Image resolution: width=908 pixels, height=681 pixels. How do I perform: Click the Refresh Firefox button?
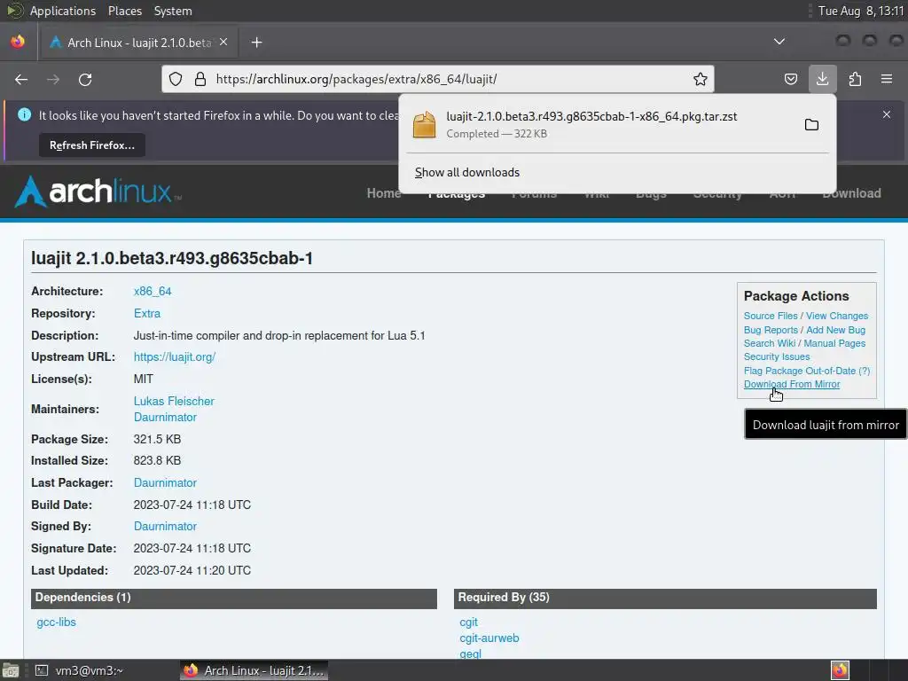tap(92, 145)
